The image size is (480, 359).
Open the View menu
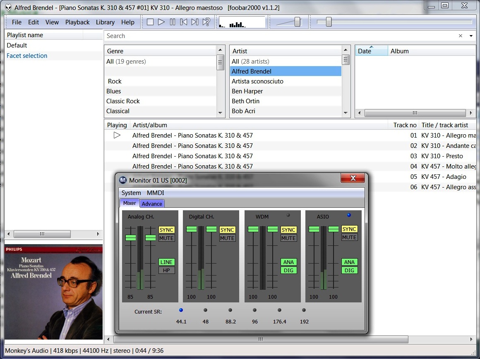pos(52,22)
